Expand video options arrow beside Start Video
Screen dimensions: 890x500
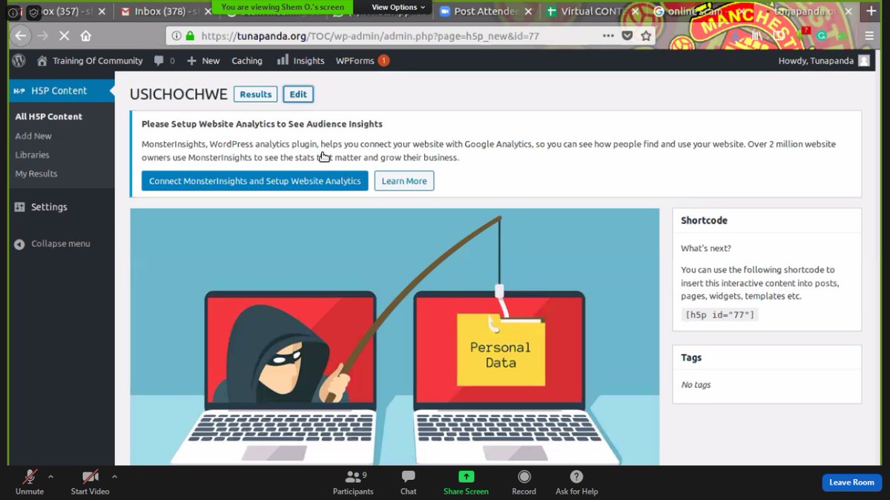click(114, 476)
